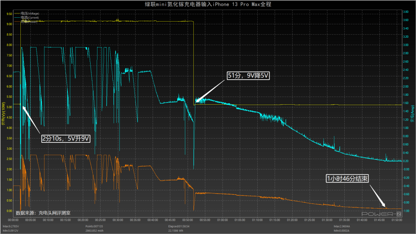Click the 01:45:00 time axis tick
Image resolution: width=416 pixels, height=234 pixels.
click(x=379, y=220)
